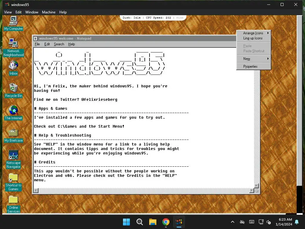Click 'Disk: Idle' status text

click(131, 18)
